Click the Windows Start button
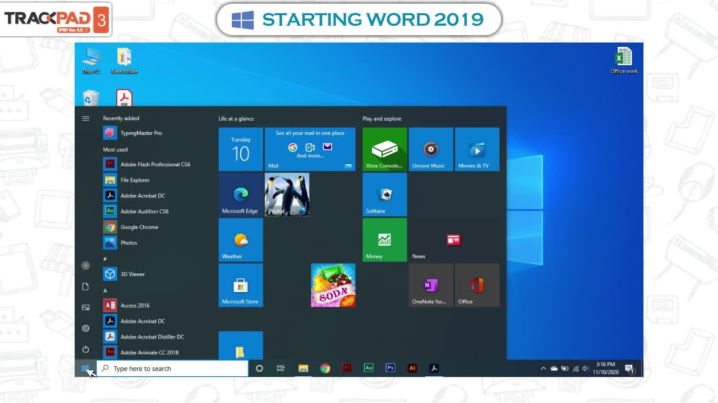The width and height of the screenshot is (718, 403). (86, 368)
